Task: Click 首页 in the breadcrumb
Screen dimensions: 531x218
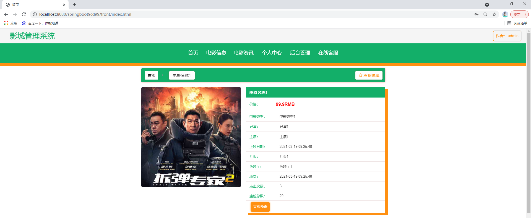Action: pos(152,75)
